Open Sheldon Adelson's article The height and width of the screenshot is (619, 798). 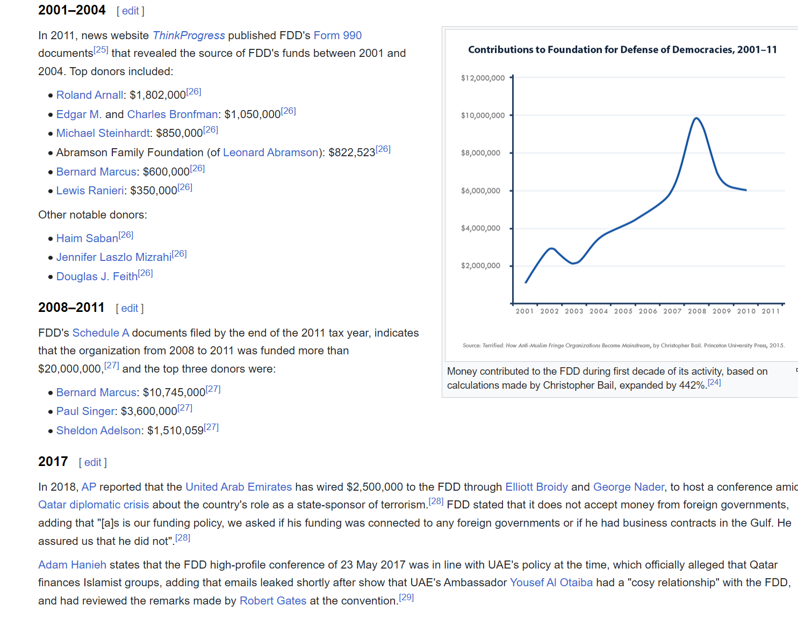point(99,431)
